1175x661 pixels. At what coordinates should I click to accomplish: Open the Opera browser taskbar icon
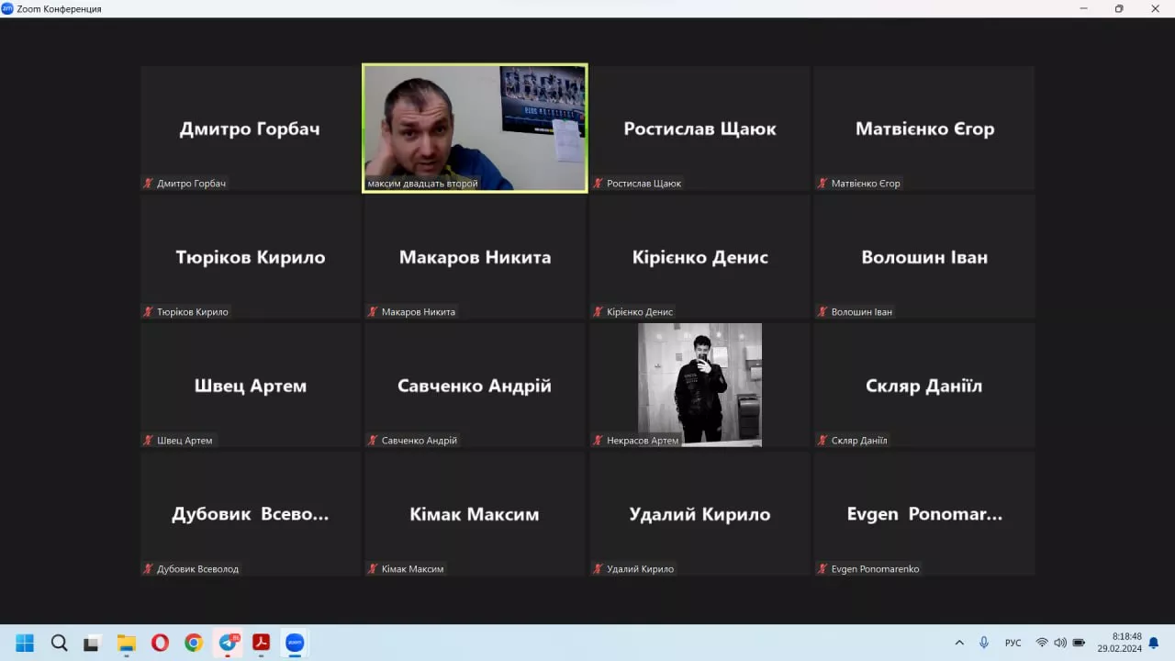(x=160, y=643)
